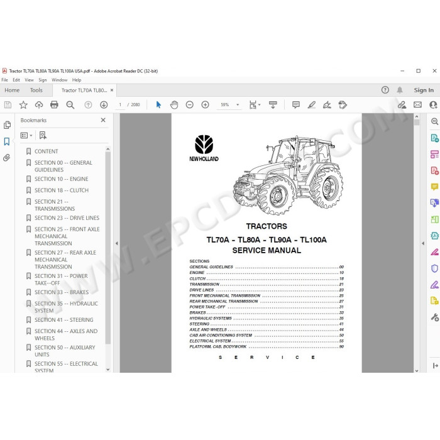
Task: Open SECTION 35 -- HYDRAULIC SYSTEM bookmark
Action: click(66, 307)
